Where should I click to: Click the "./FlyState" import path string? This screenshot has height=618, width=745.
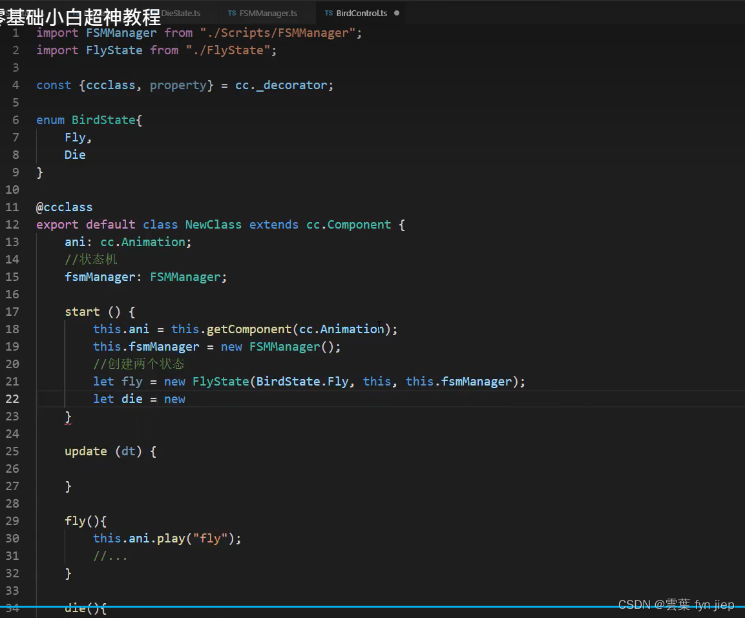pos(228,50)
